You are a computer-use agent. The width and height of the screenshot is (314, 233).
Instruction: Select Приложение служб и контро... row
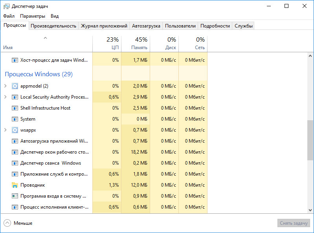pos(104,174)
